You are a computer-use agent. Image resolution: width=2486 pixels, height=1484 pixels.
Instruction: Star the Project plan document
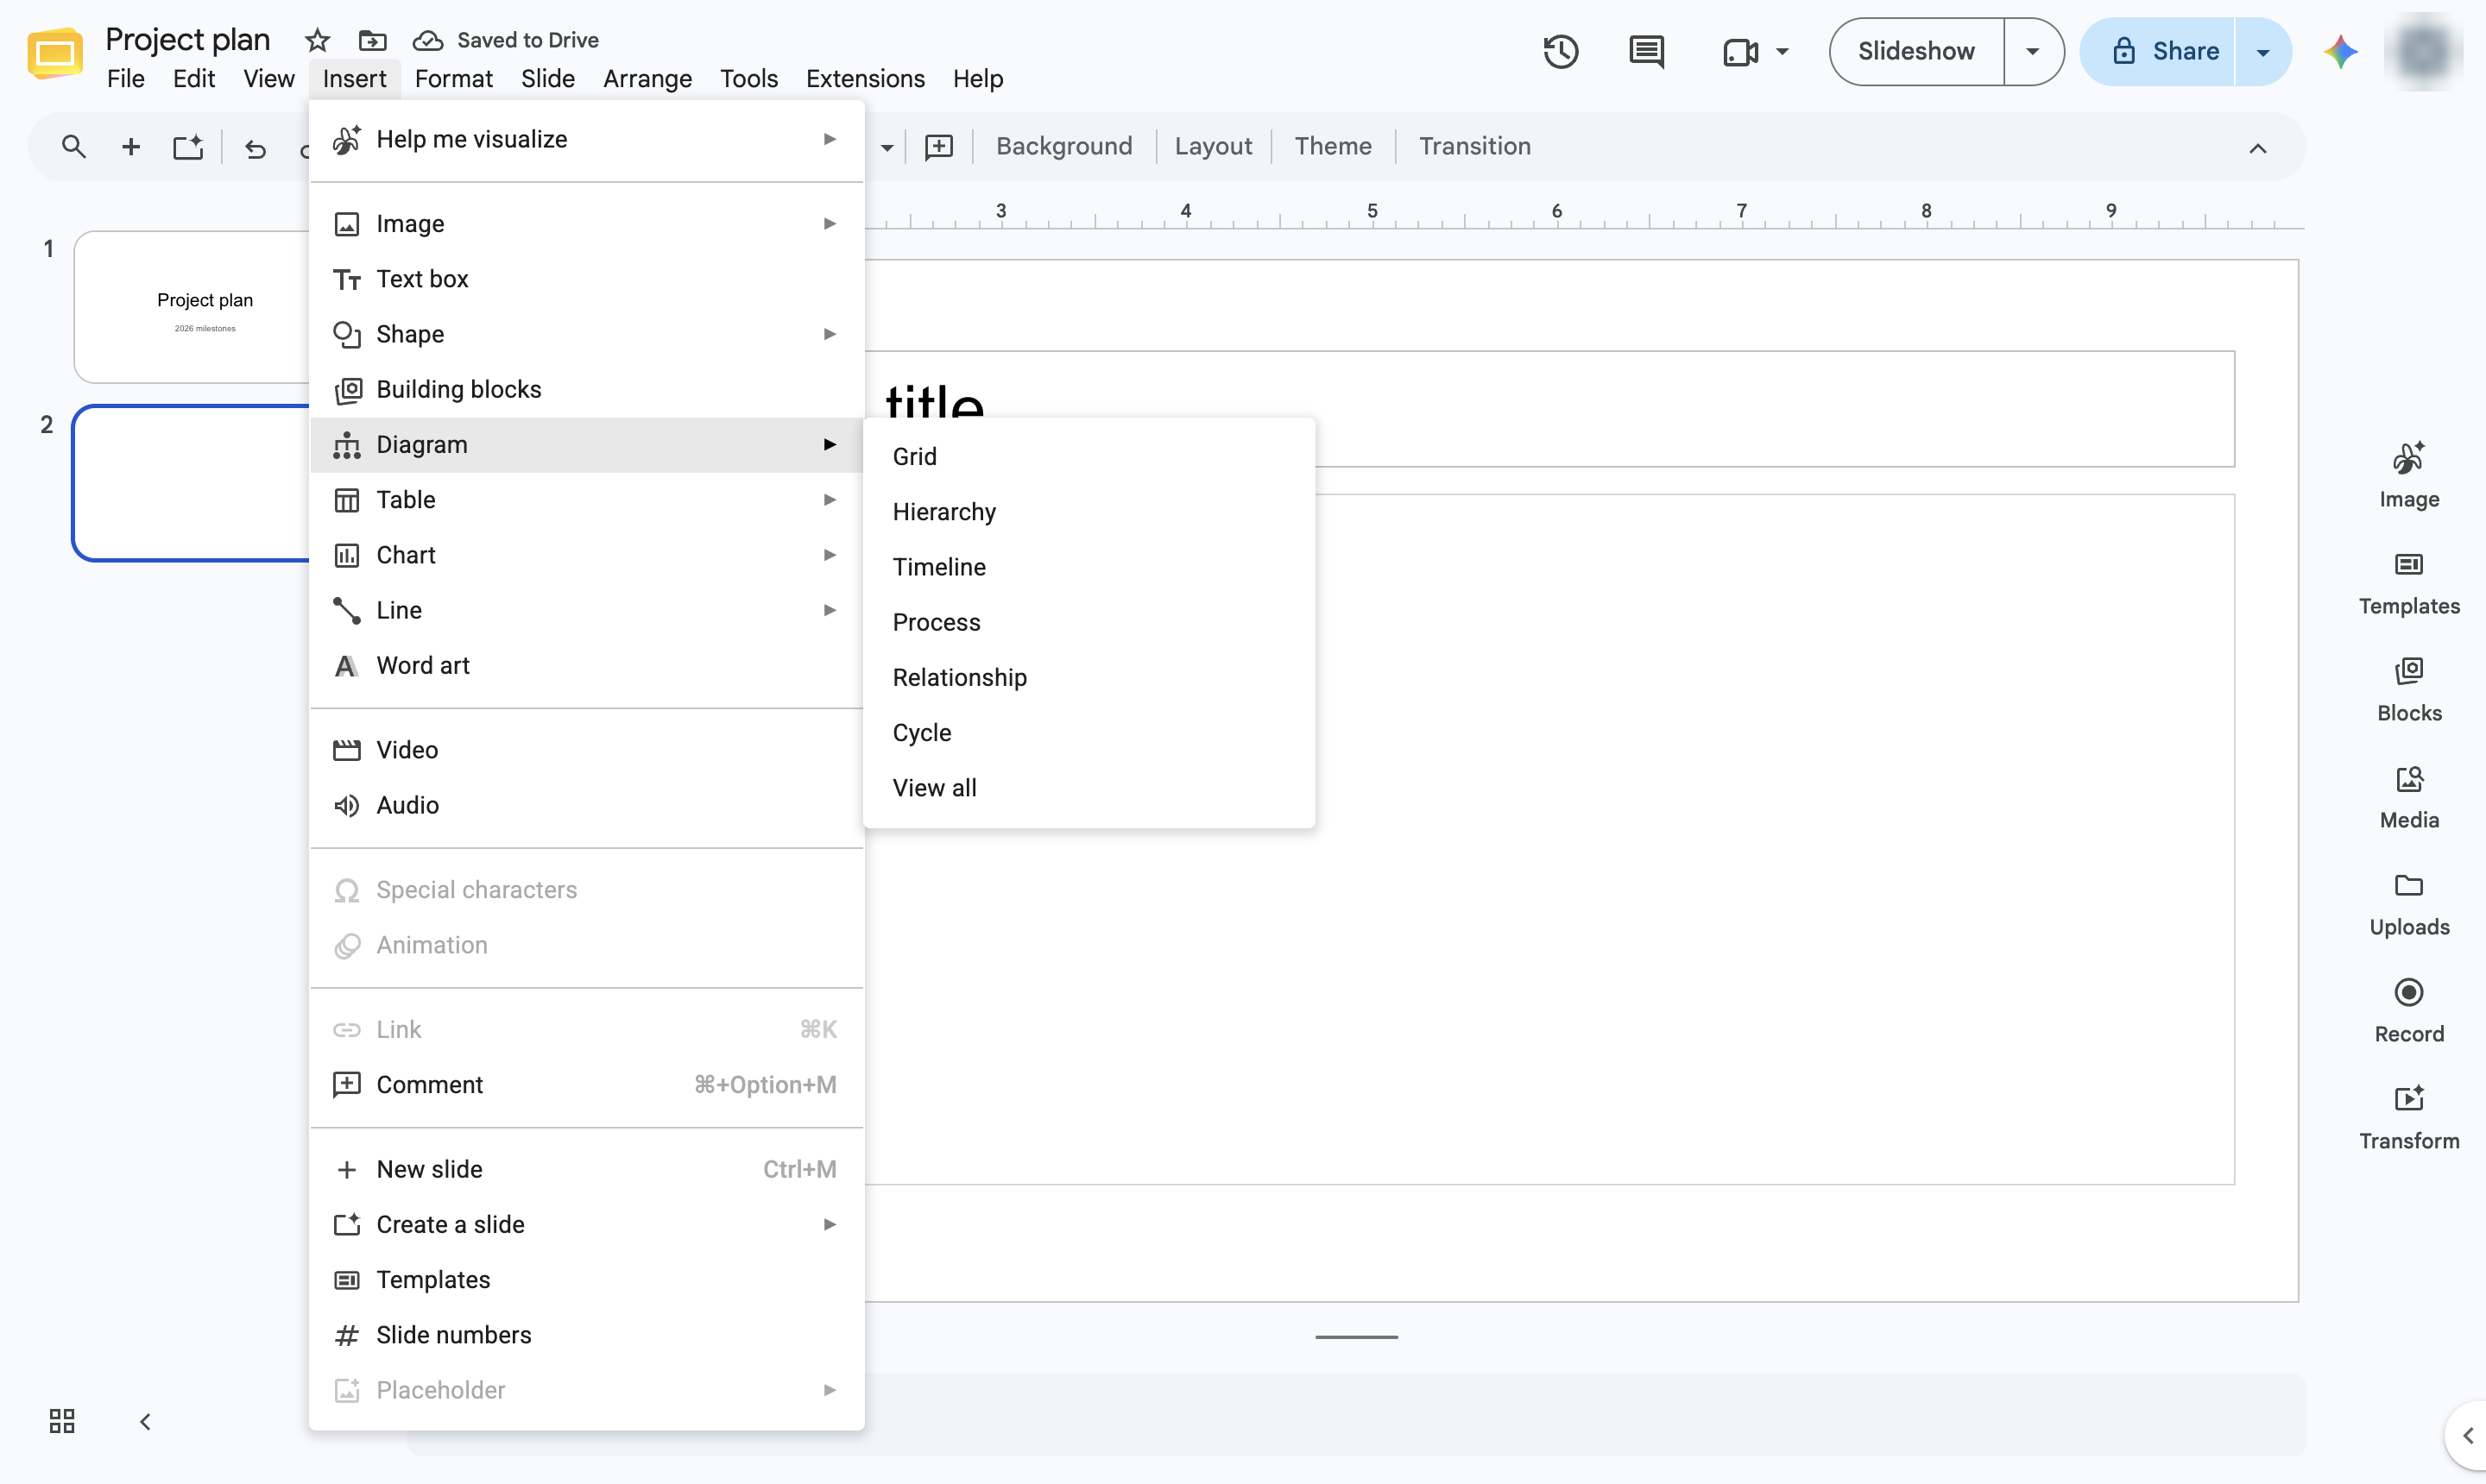pyautogui.click(x=317, y=40)
